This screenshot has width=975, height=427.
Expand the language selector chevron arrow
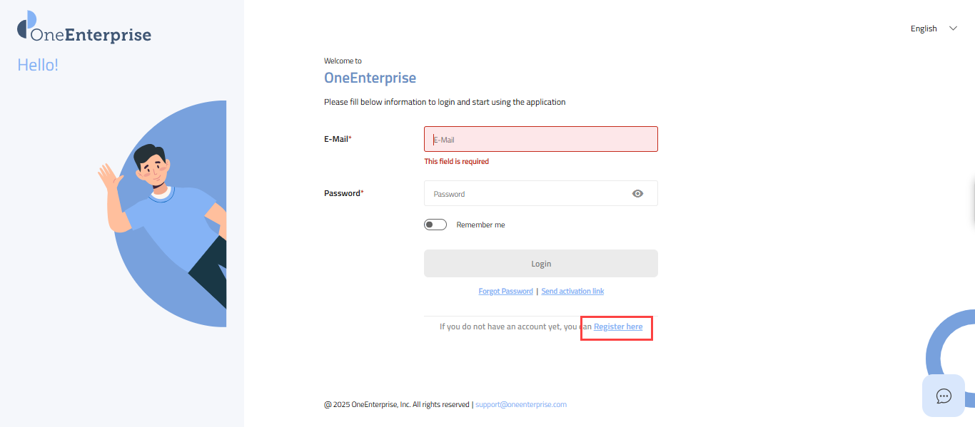coord(953,29)
